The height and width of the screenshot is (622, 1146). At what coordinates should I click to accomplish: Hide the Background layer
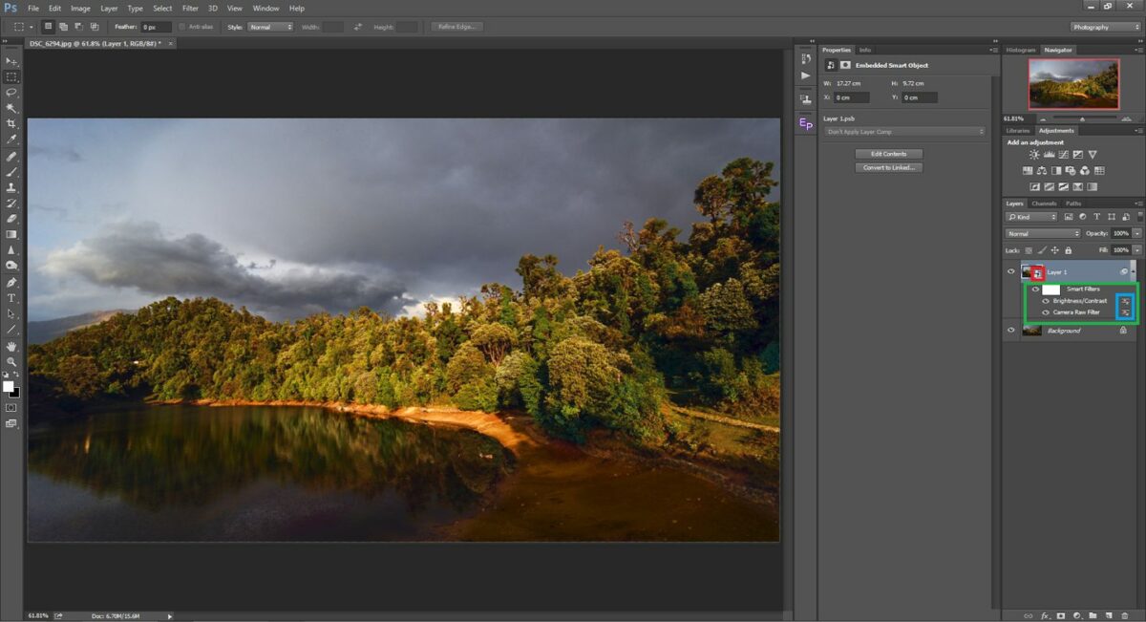(1009, 330)
